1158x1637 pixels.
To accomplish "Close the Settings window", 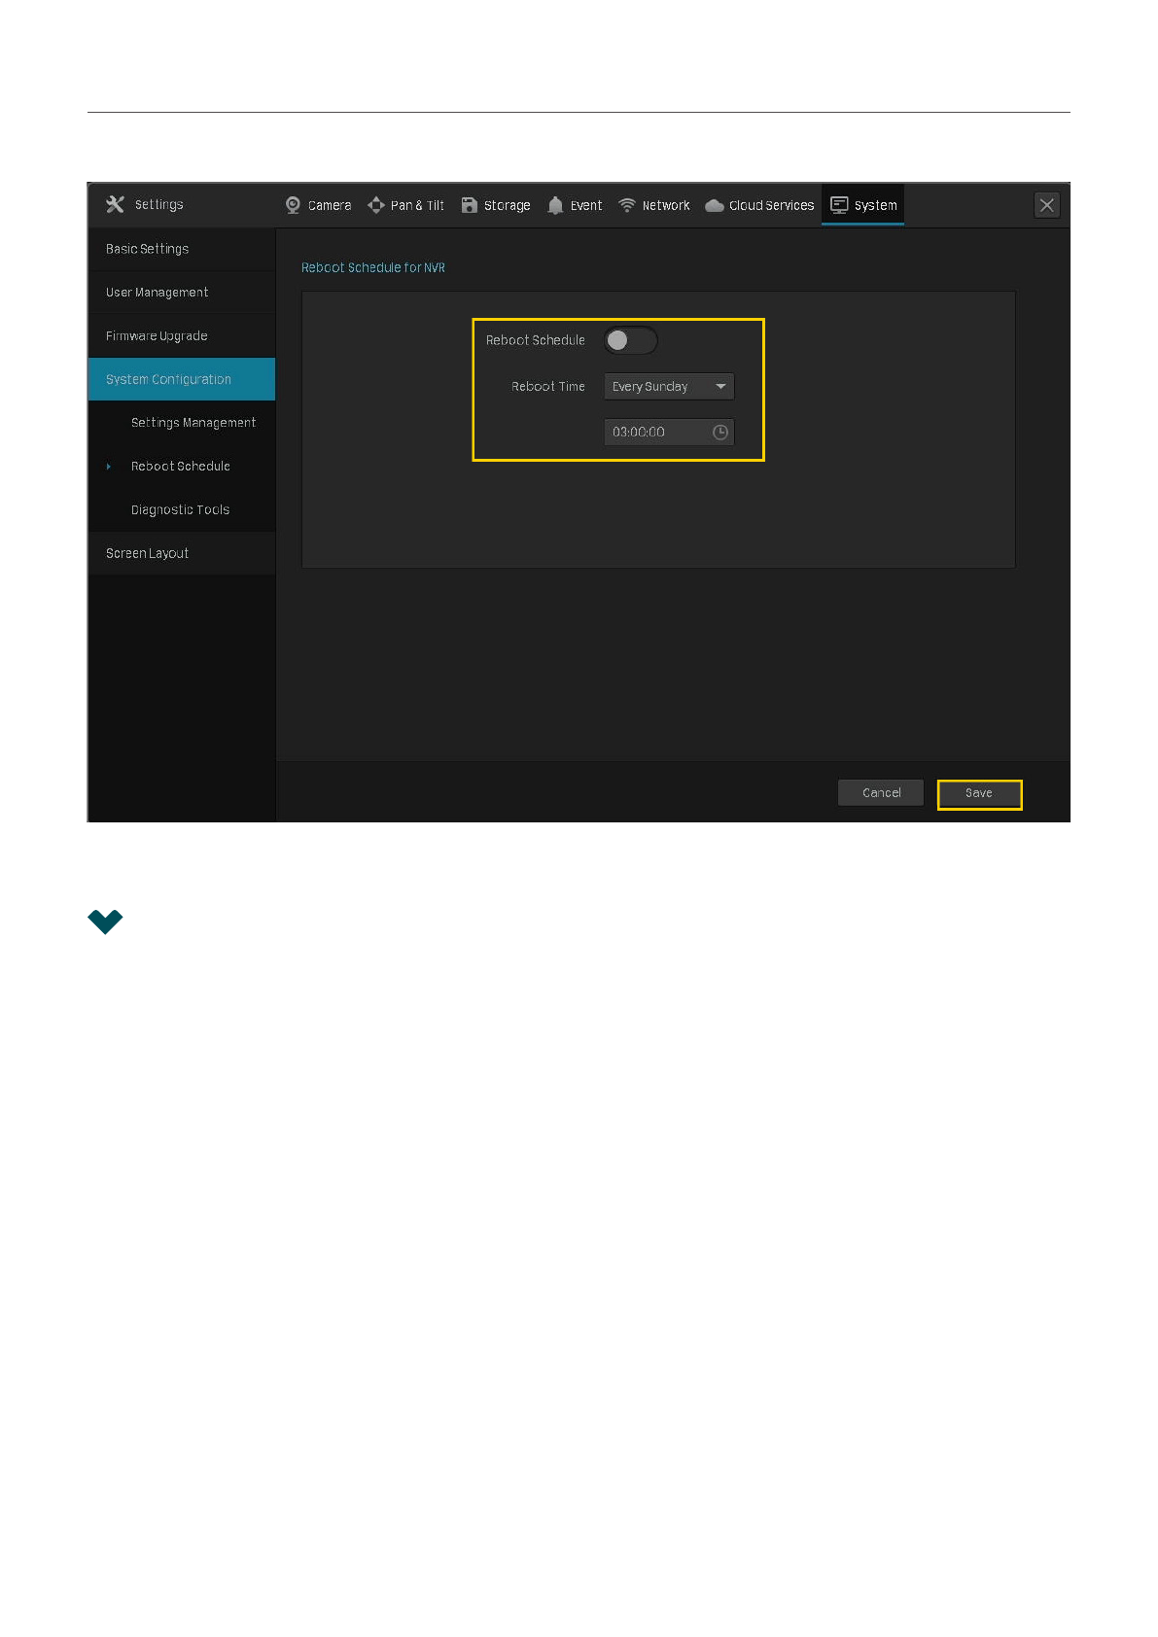I will tap(1046, 205).
